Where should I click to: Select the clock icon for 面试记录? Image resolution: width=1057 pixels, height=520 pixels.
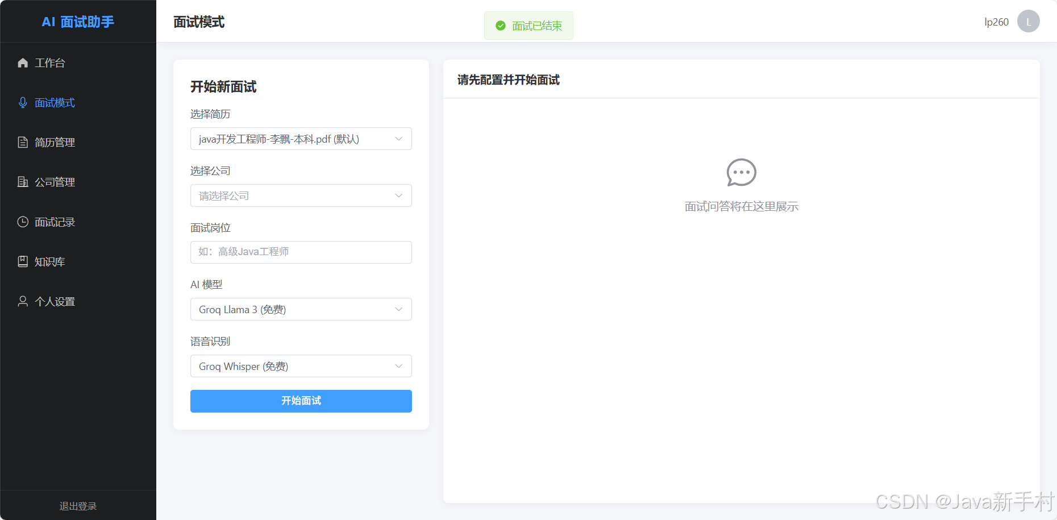[23, 222]
